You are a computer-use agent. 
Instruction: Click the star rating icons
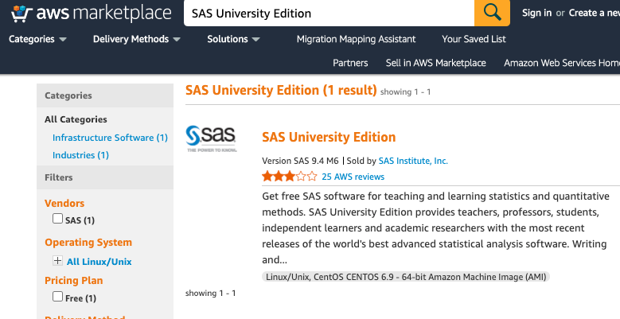click(x=290, y=177)
